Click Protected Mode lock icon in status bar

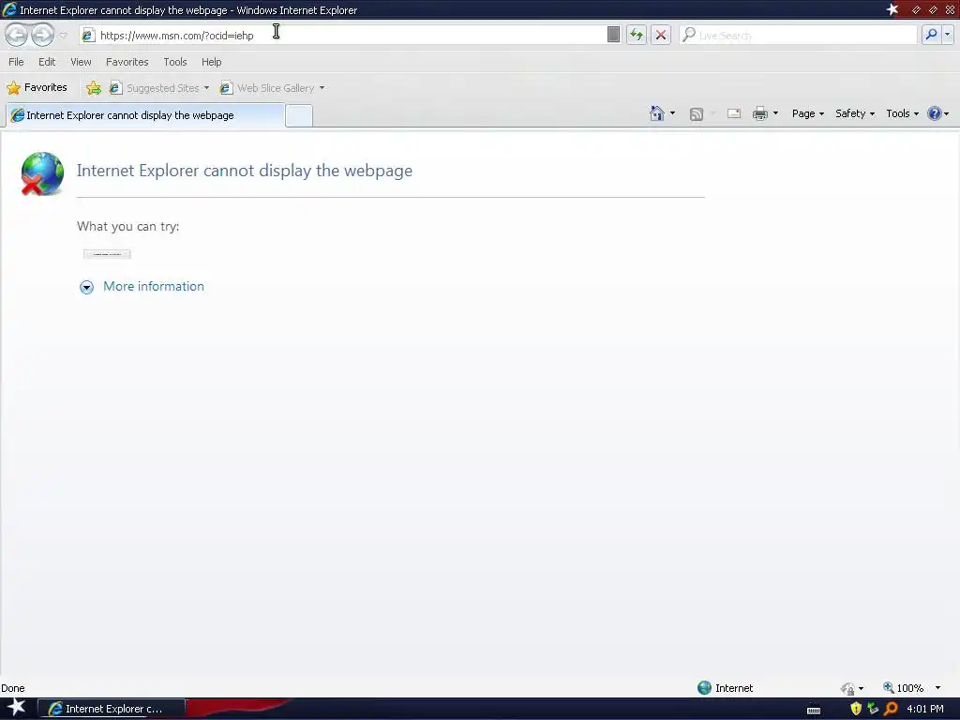point(847,689)
